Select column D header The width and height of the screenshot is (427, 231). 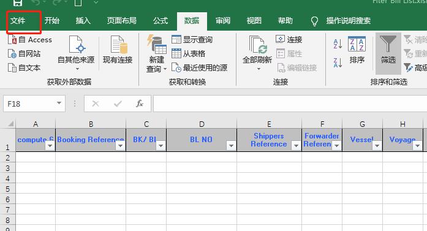tap(202, 124)
